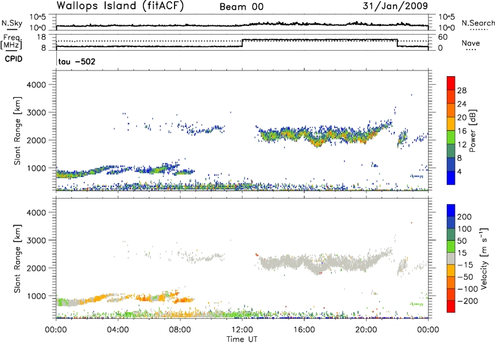Screen dimensions: 495x343
Task: Click the "tau -502" text
Action: click(77, 61)
